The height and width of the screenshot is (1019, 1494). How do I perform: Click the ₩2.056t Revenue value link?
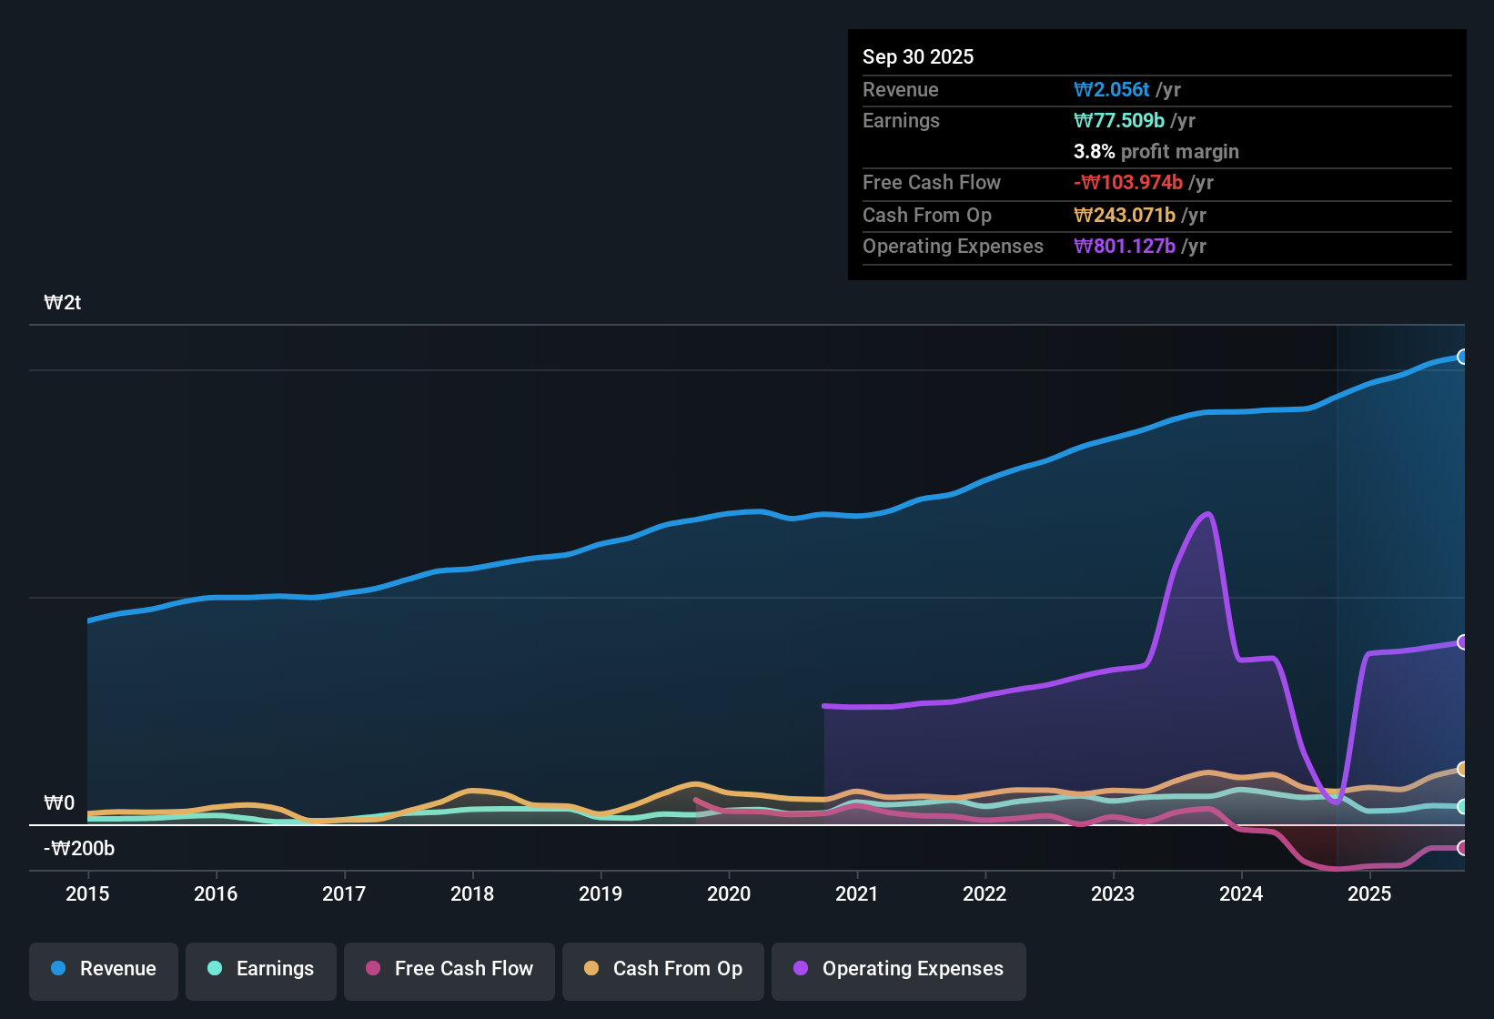coord(1112,89)
